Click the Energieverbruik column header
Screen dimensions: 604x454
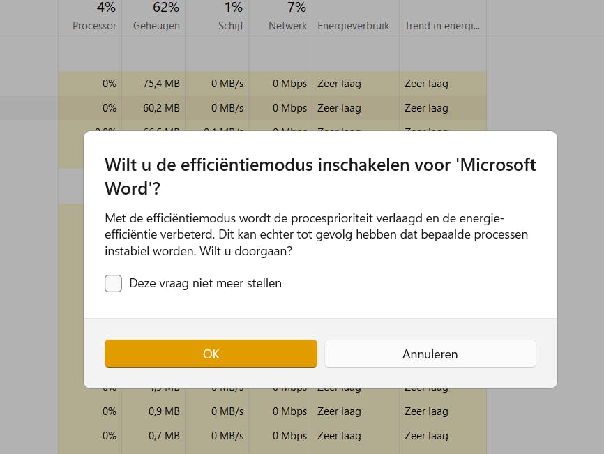pos(353,26)
